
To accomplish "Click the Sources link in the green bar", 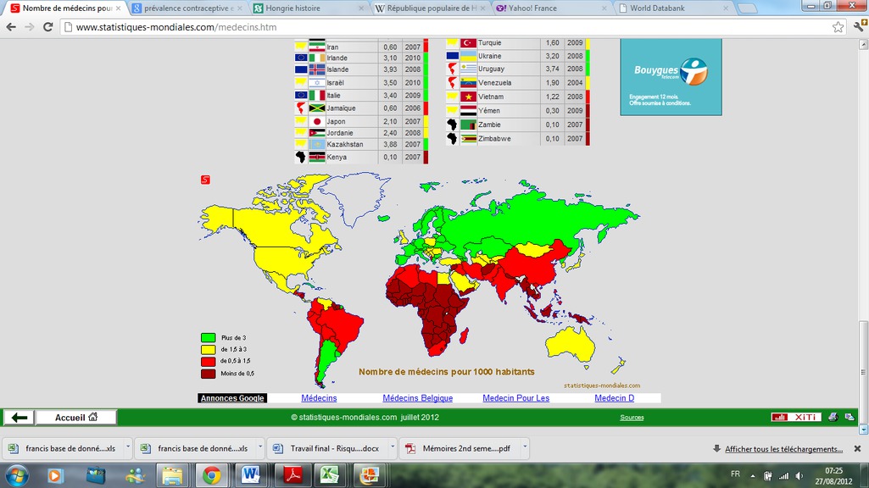I will pos(632,418).
